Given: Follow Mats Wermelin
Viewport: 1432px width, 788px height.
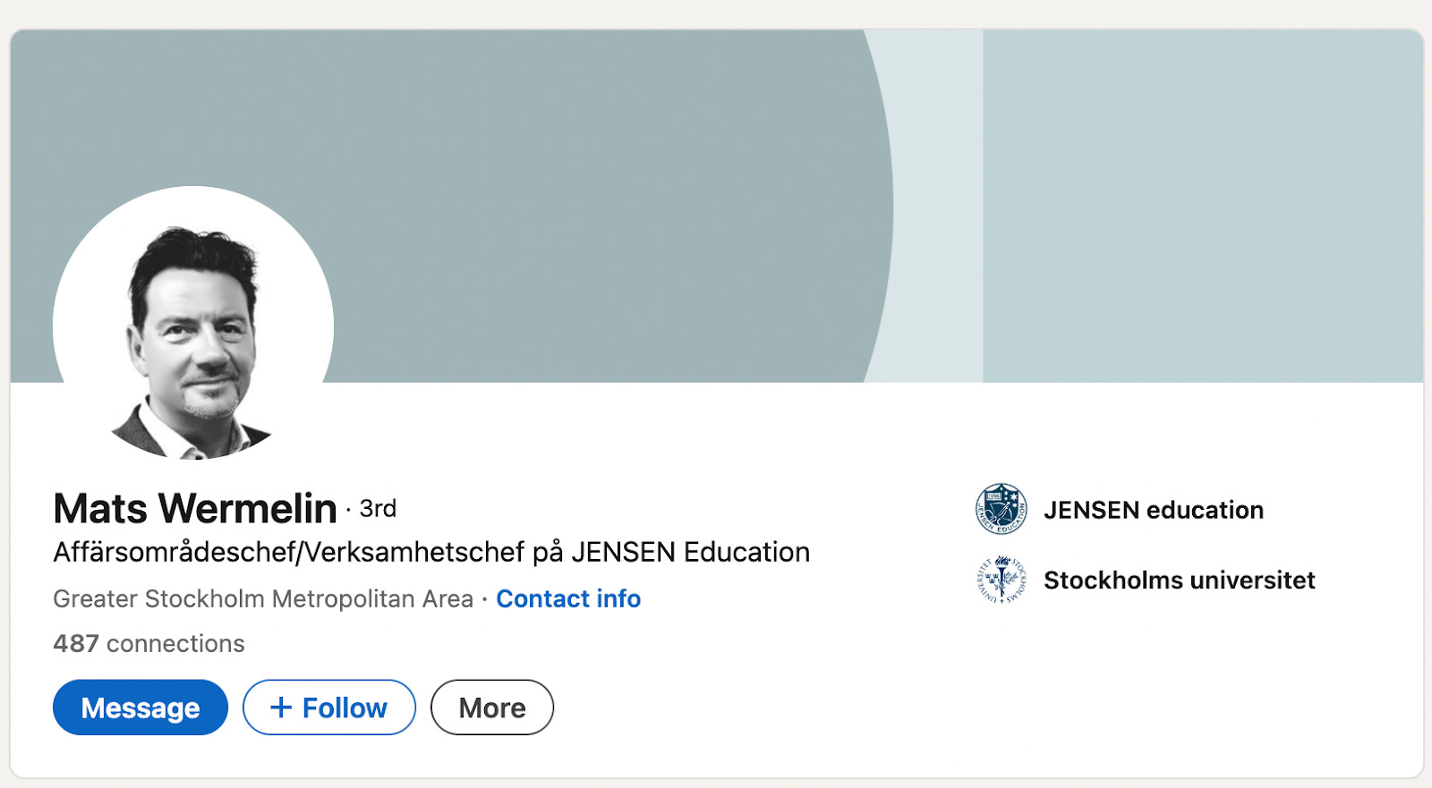Looking at the screenshot, I should (329, 708).
